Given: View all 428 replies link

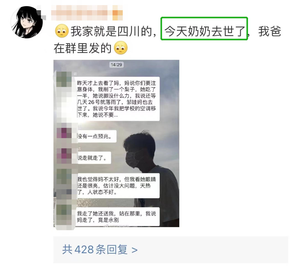Looking at the screenshot, I should click(100, 250).
